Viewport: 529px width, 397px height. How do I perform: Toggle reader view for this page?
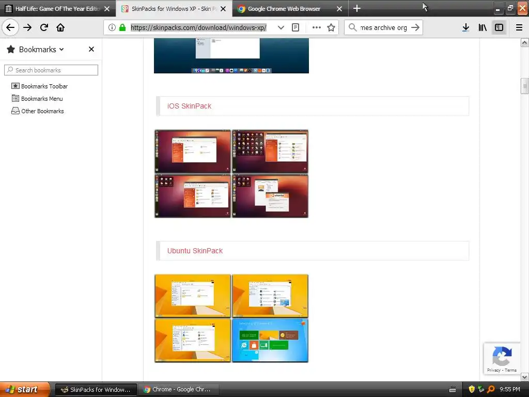(295, 27)
